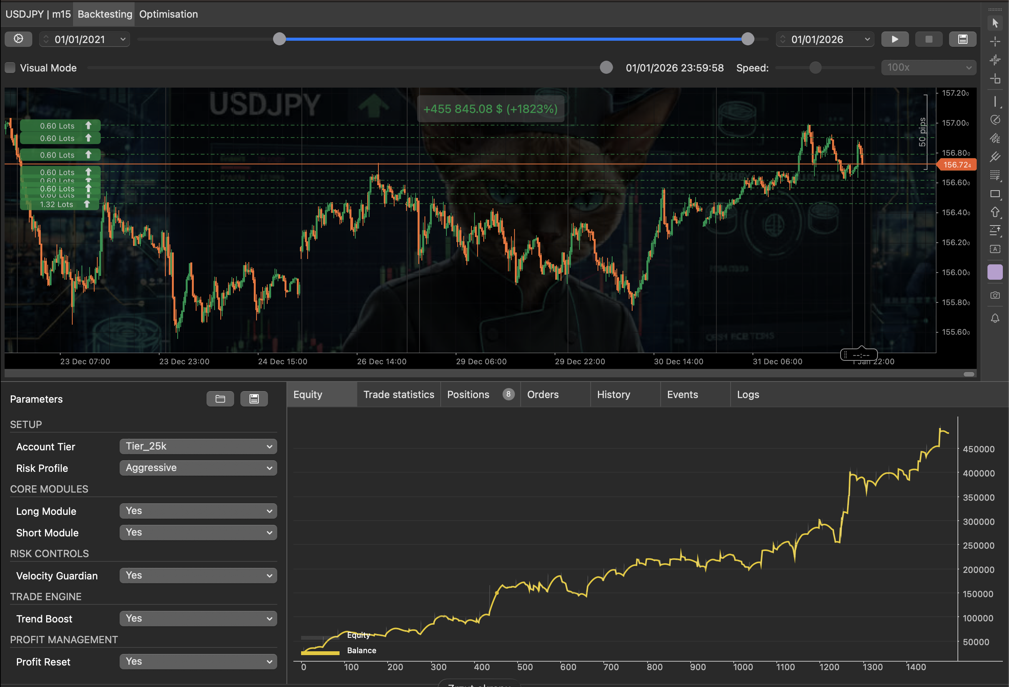Select the rectangle drawing tool
Screen dimensions: 1009x687
[x=995, y=194]
